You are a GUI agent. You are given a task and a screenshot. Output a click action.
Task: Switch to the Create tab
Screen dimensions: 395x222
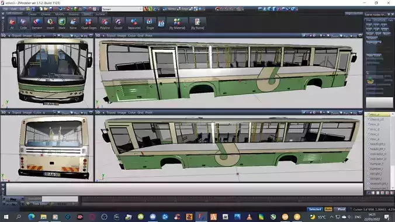tap(32, 14)
